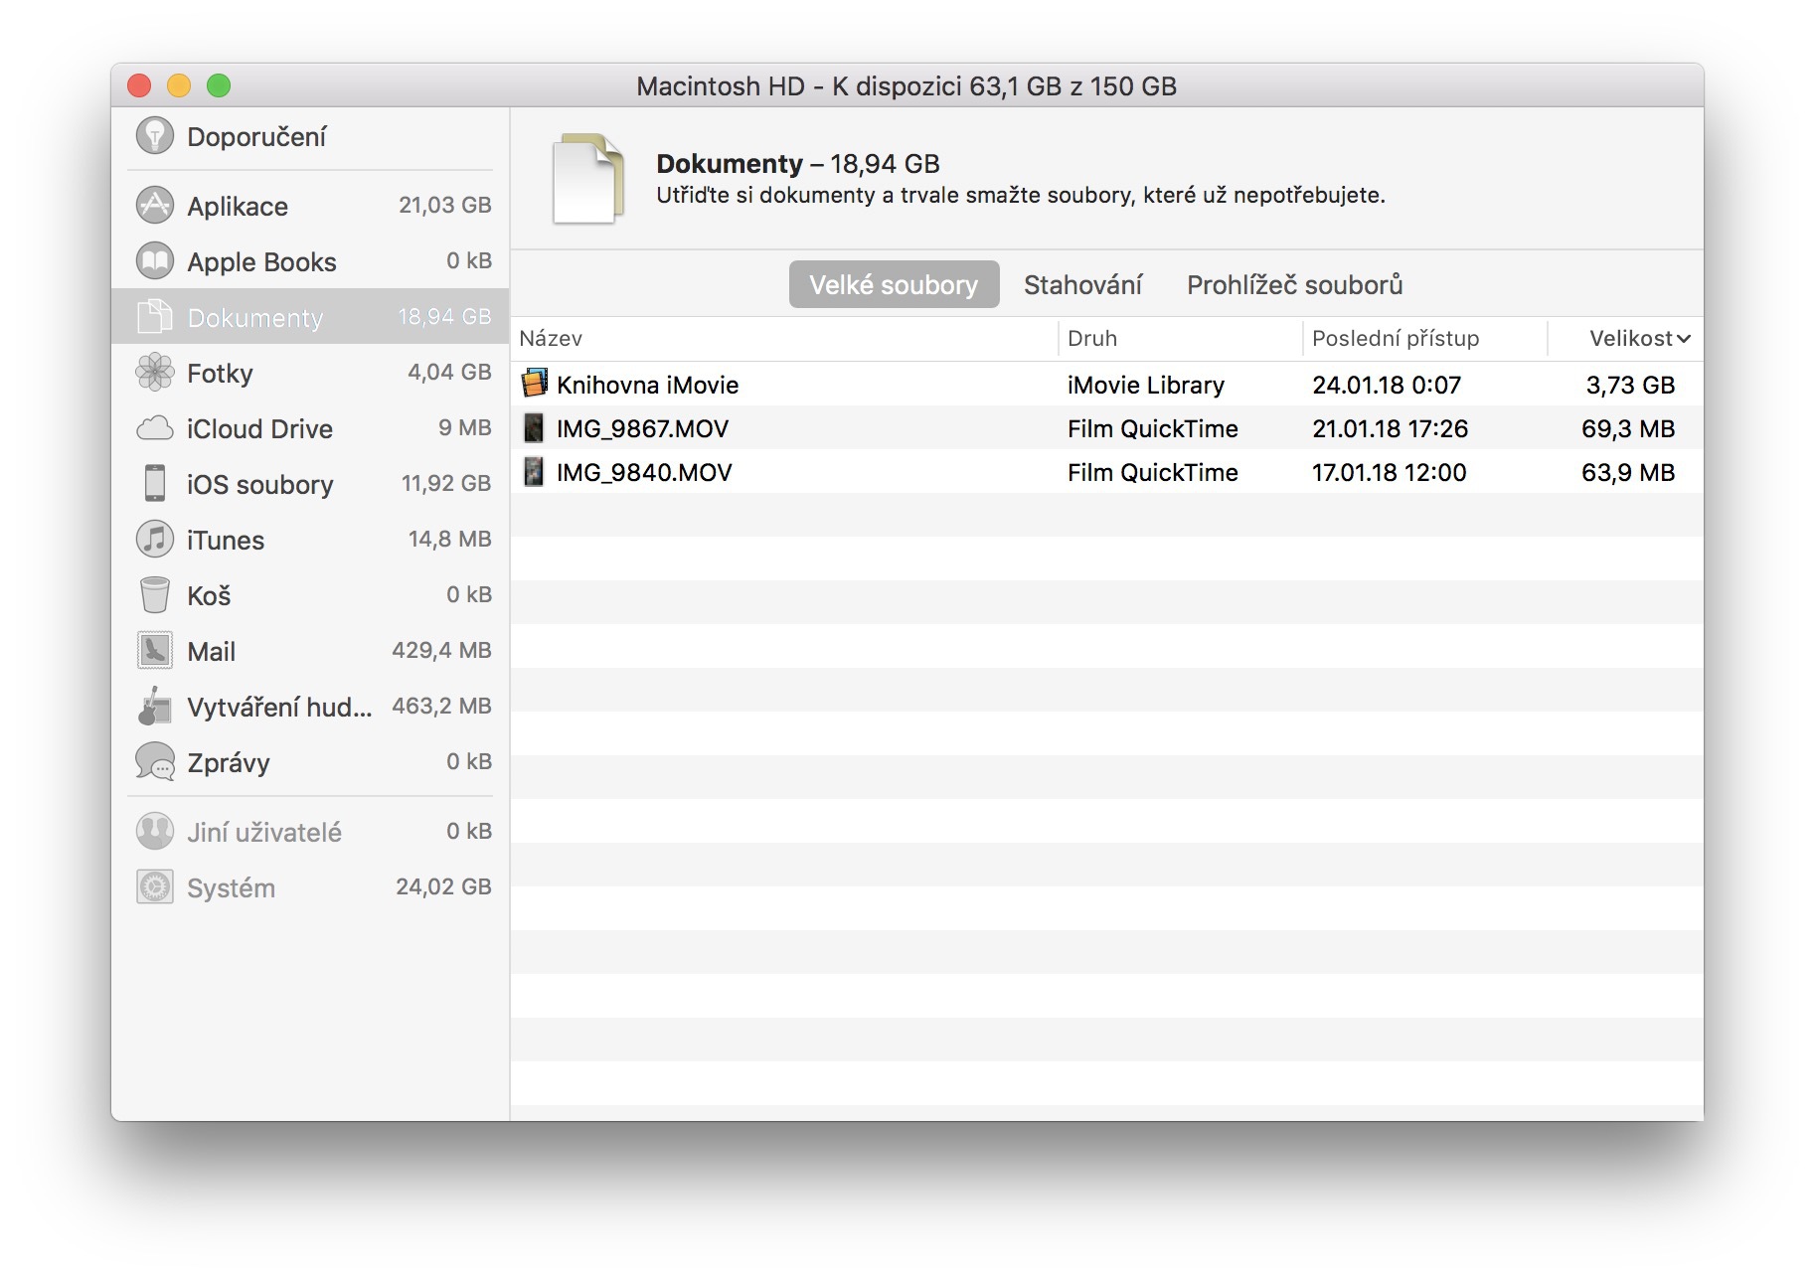Viewport: 1815px width, 1280px height.
Task: Minimize the storage window with yellow button
Action: (x=179, y=85)
